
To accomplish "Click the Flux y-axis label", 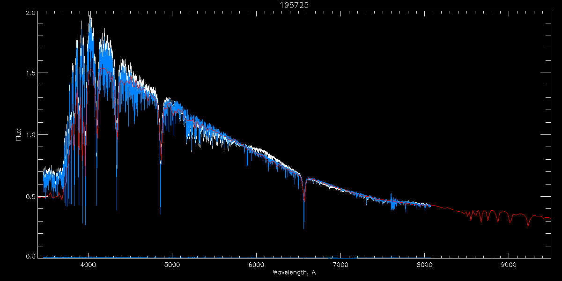I will point(19,134).
